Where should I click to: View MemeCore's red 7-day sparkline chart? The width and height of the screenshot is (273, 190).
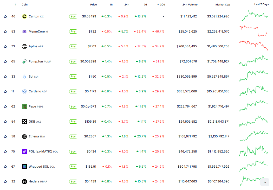pos(253,31)
